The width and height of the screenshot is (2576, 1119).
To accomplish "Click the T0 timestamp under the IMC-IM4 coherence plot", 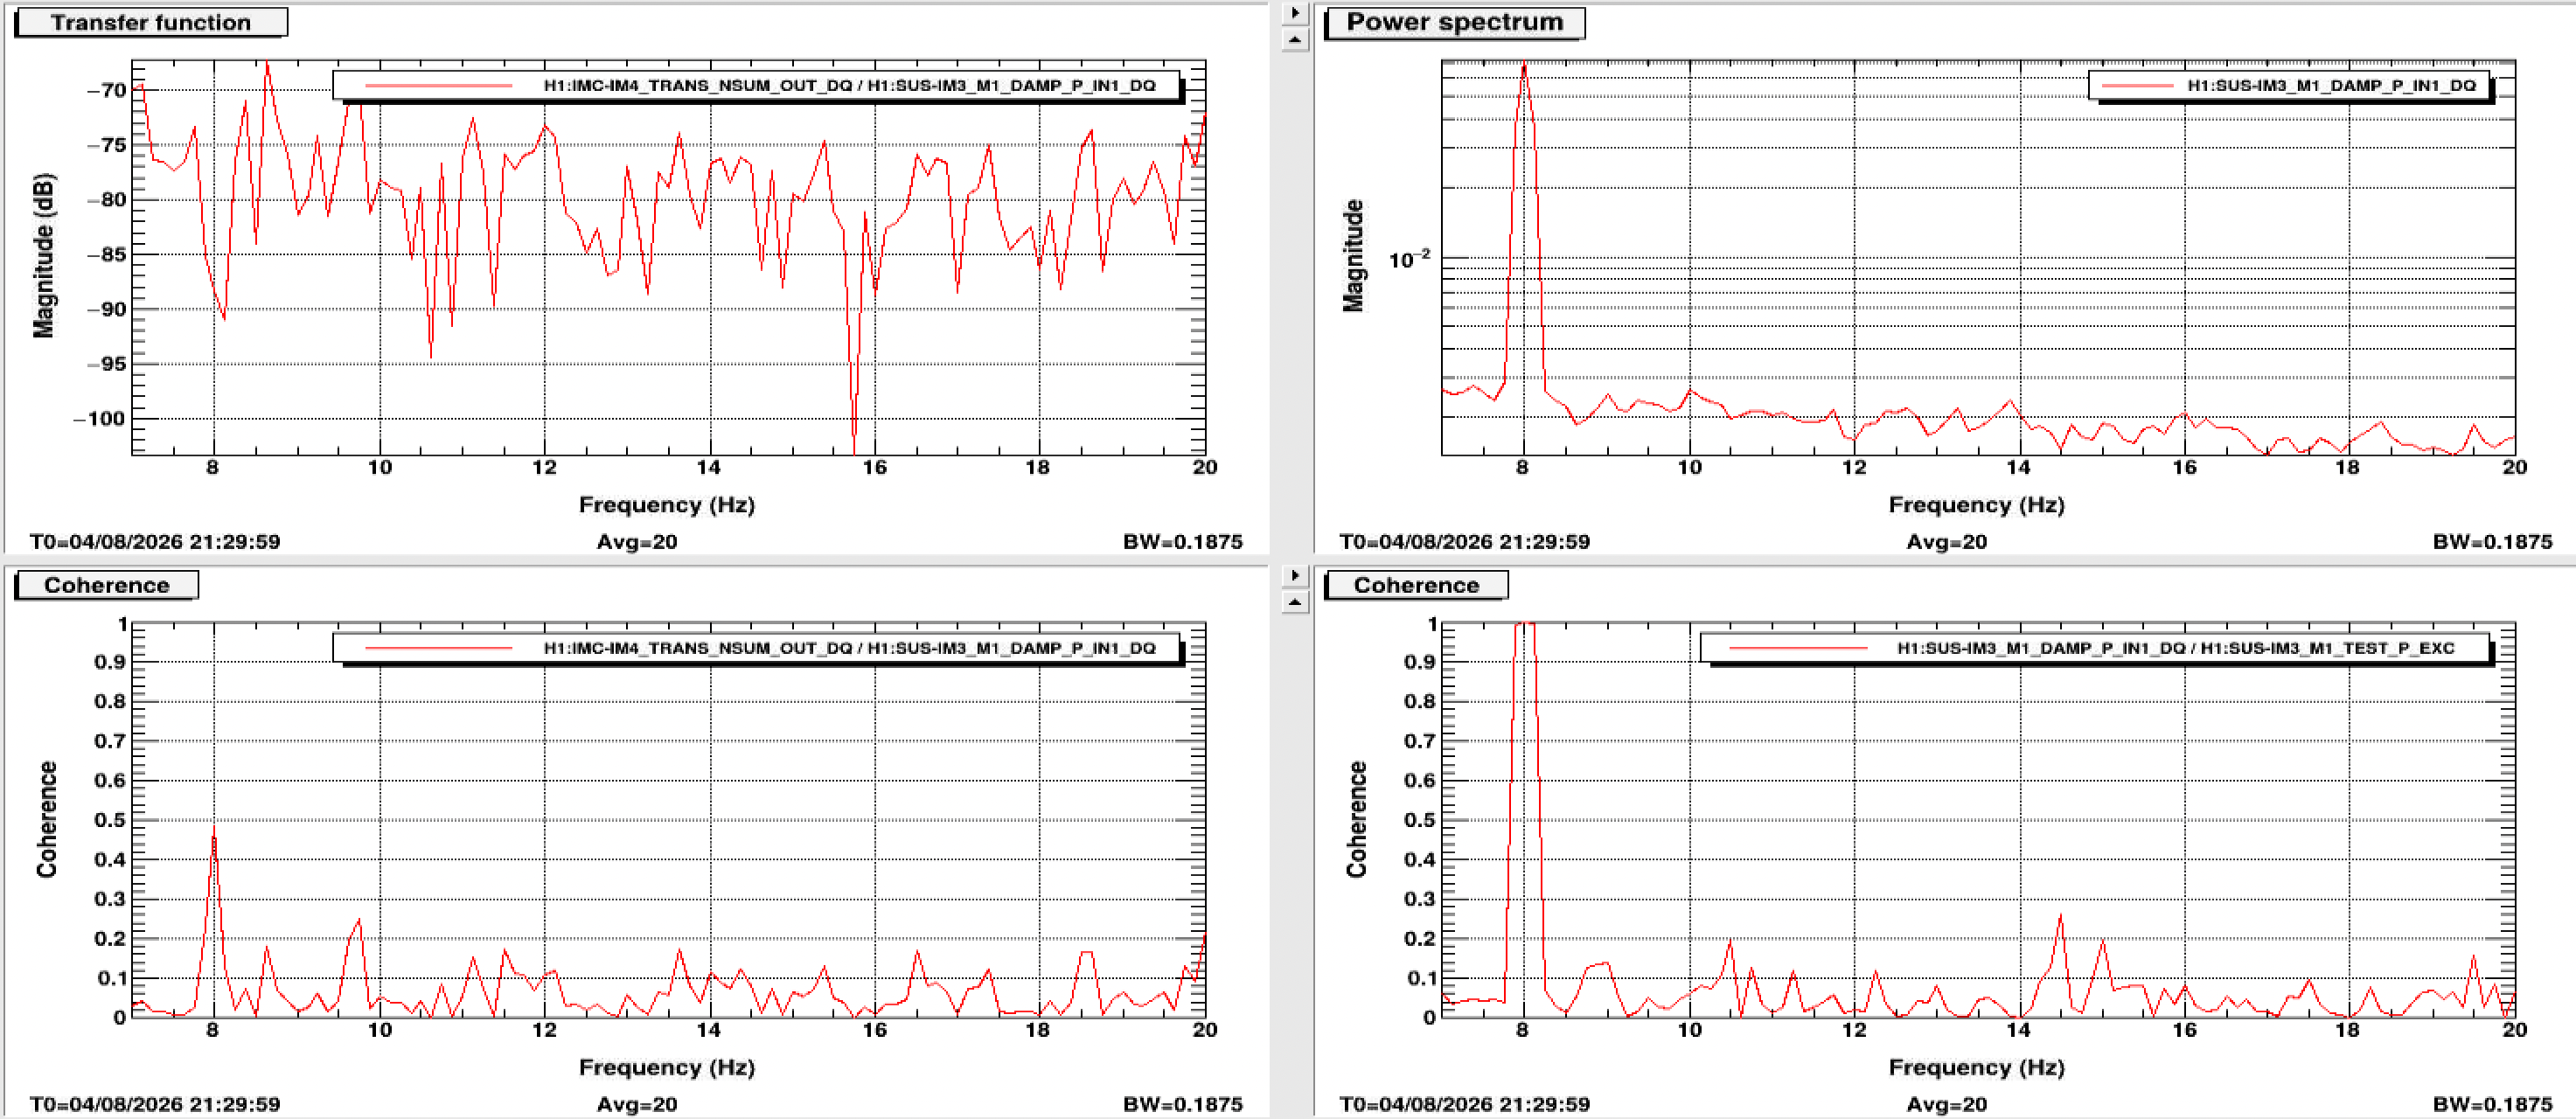I will 155,1104.
